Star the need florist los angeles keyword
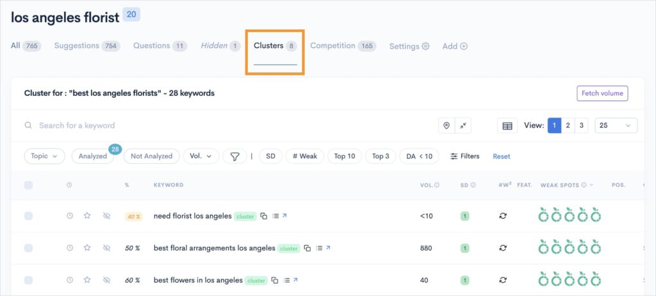This screenshot has height=296, width=656. pos(87,216)
